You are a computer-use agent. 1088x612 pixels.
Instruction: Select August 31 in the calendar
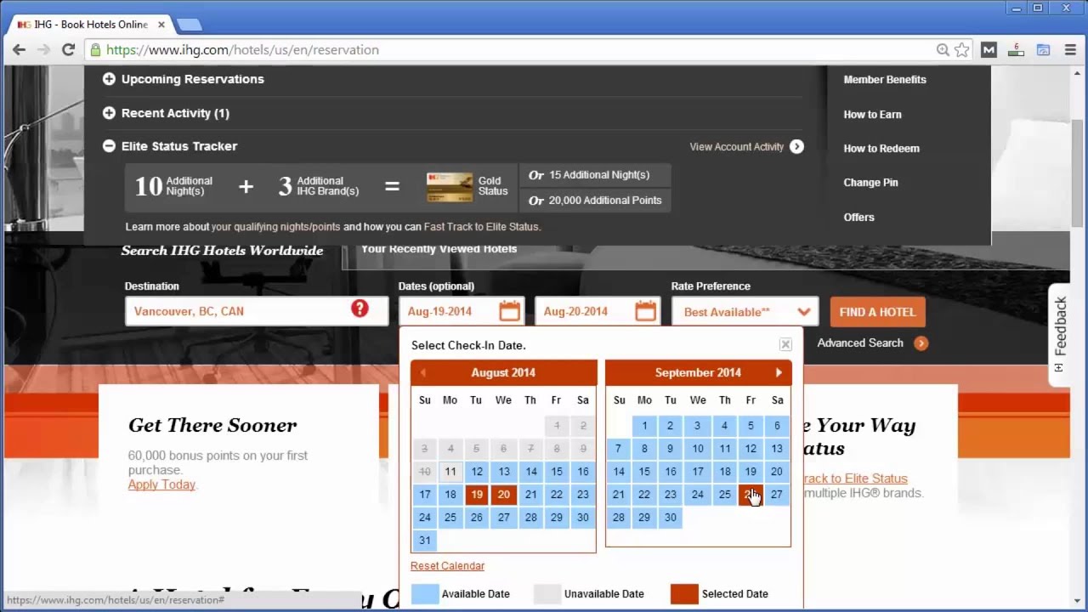tap(425, 541)
